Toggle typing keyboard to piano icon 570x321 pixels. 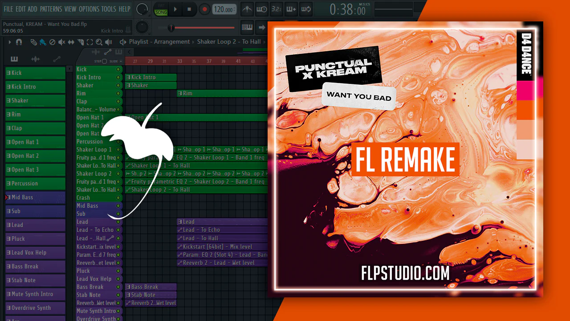[x=248, y=27]
